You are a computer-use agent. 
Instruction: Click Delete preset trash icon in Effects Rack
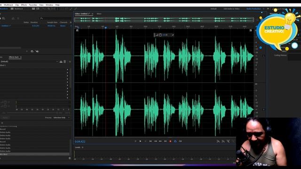(x=65, y=61)
